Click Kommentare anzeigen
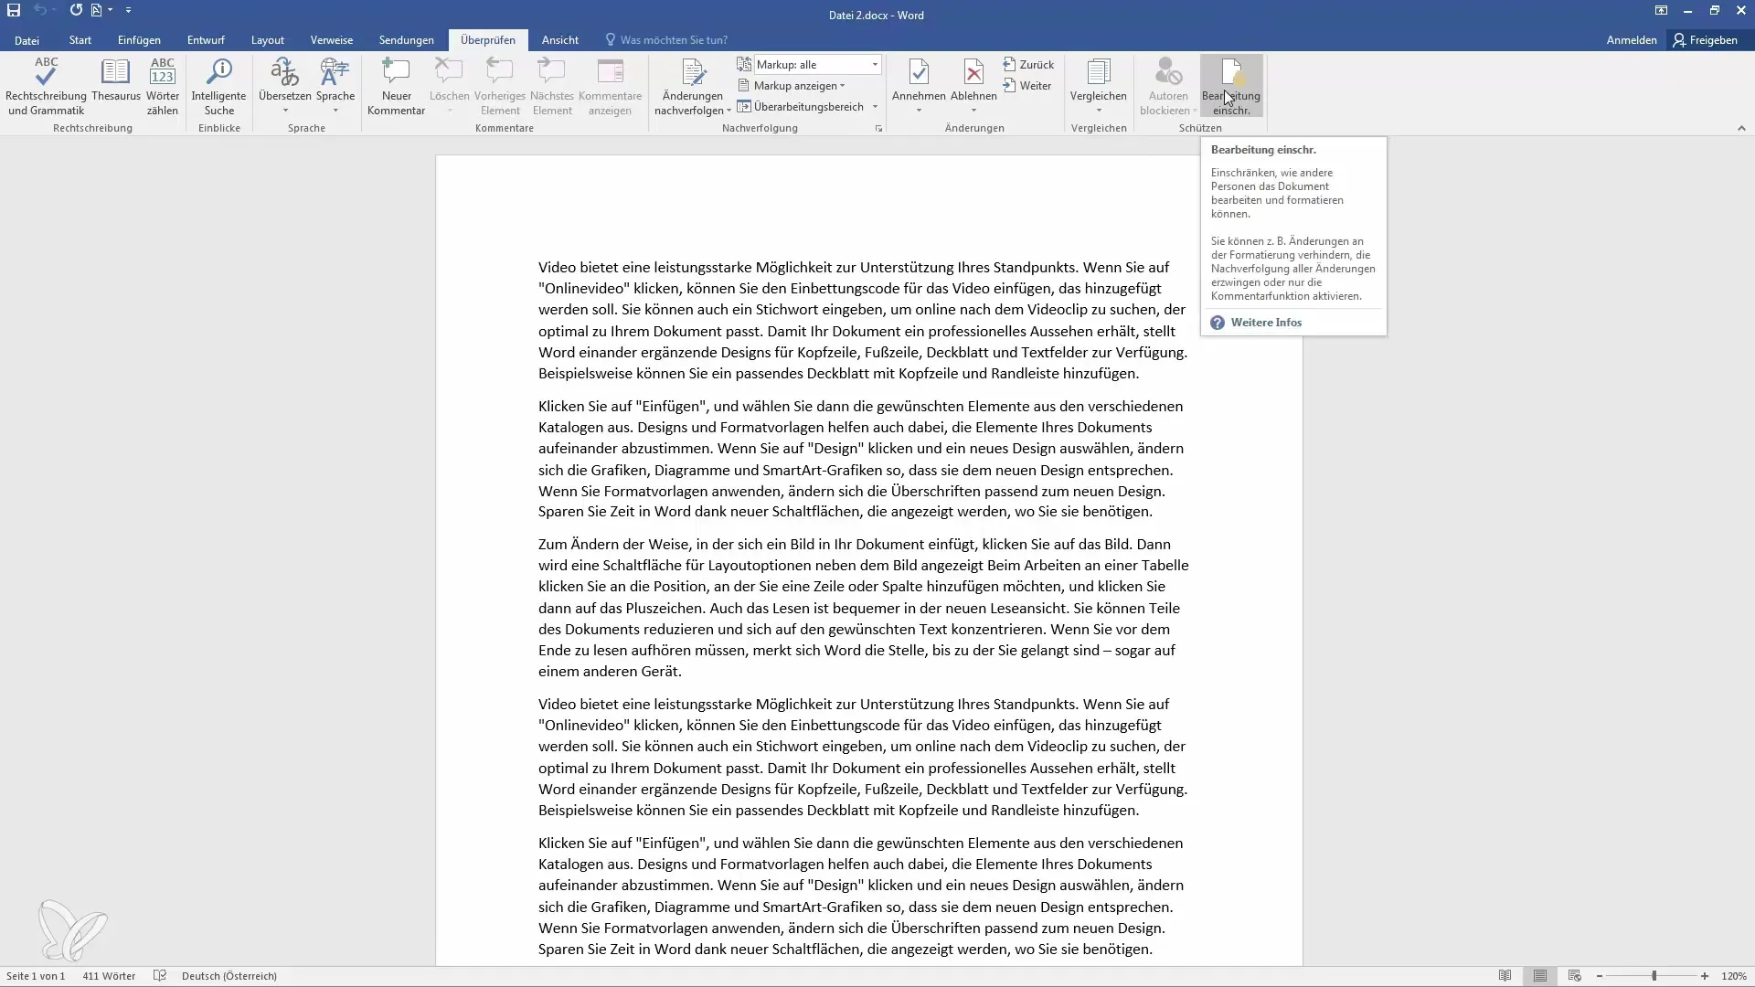This screenshot has width=1755, height=987. coord(610,86)
